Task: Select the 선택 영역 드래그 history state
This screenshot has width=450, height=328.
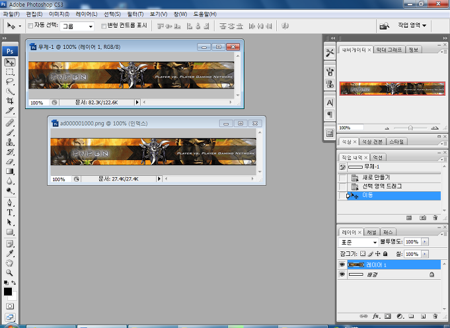Action: (x=389, y=186)
